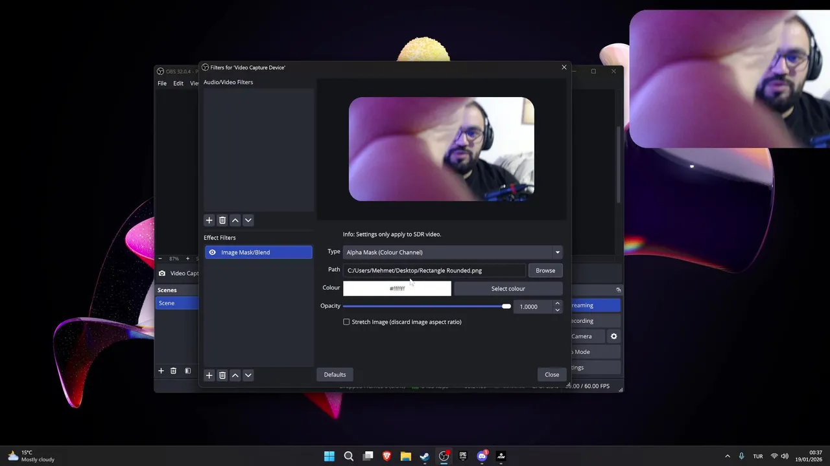Click the Close button in Filters dialog

point(552,375)
